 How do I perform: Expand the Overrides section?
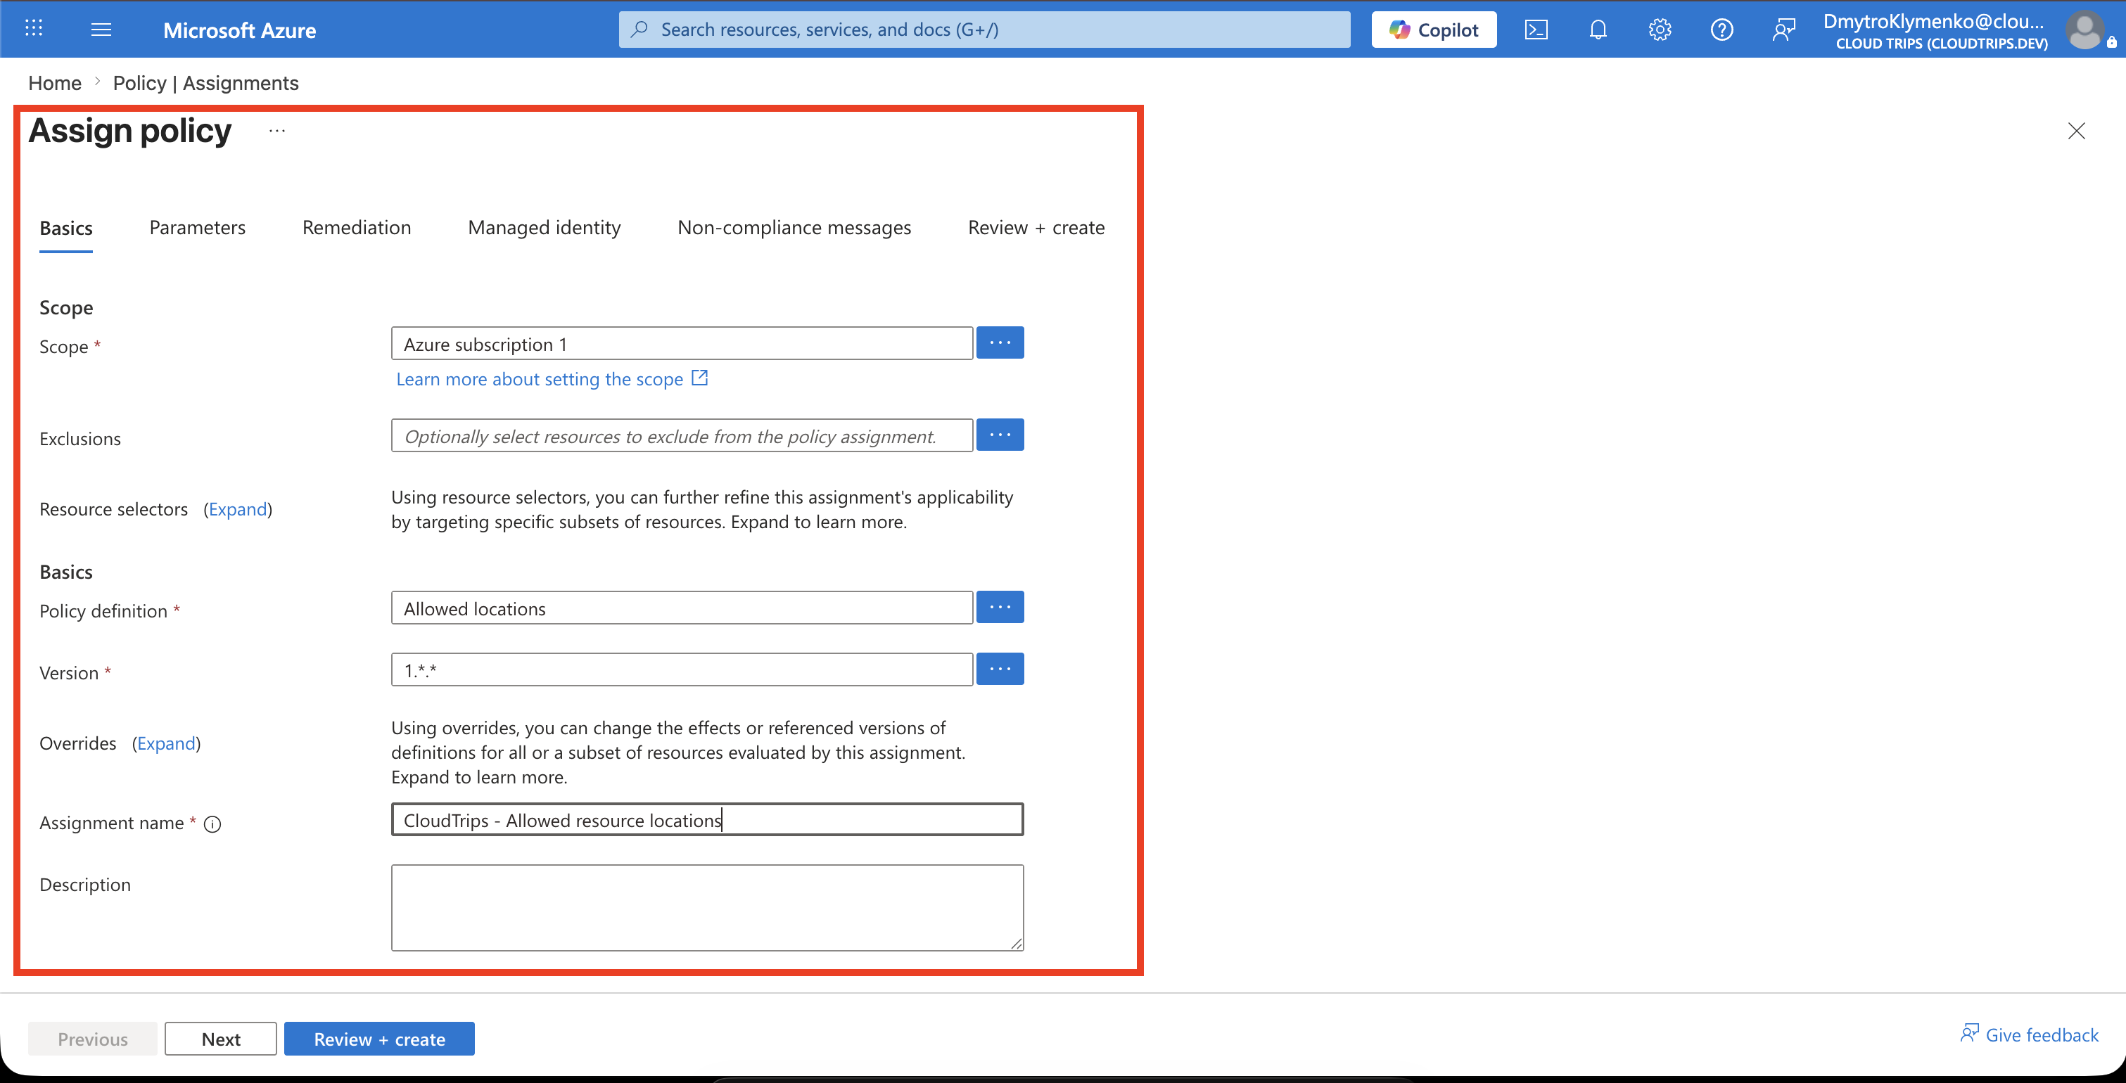166,743
